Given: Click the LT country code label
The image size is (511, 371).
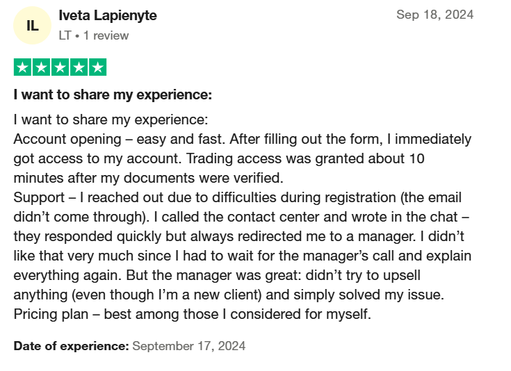Looking at the screenshot, I should pos(65,35).
